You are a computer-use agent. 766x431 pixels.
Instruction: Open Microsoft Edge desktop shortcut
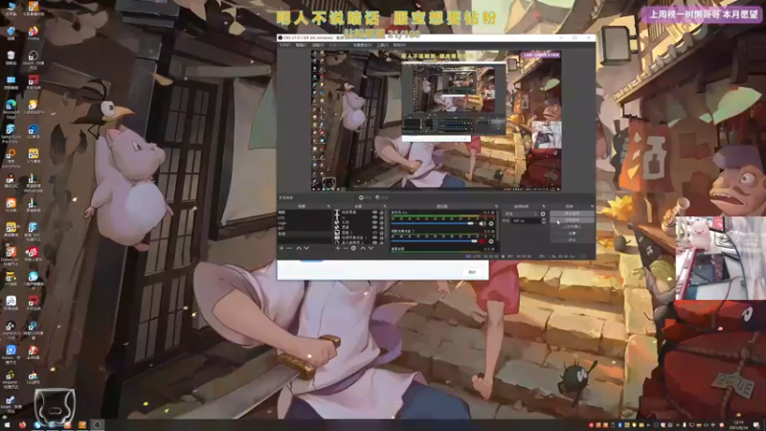point(11,109)
